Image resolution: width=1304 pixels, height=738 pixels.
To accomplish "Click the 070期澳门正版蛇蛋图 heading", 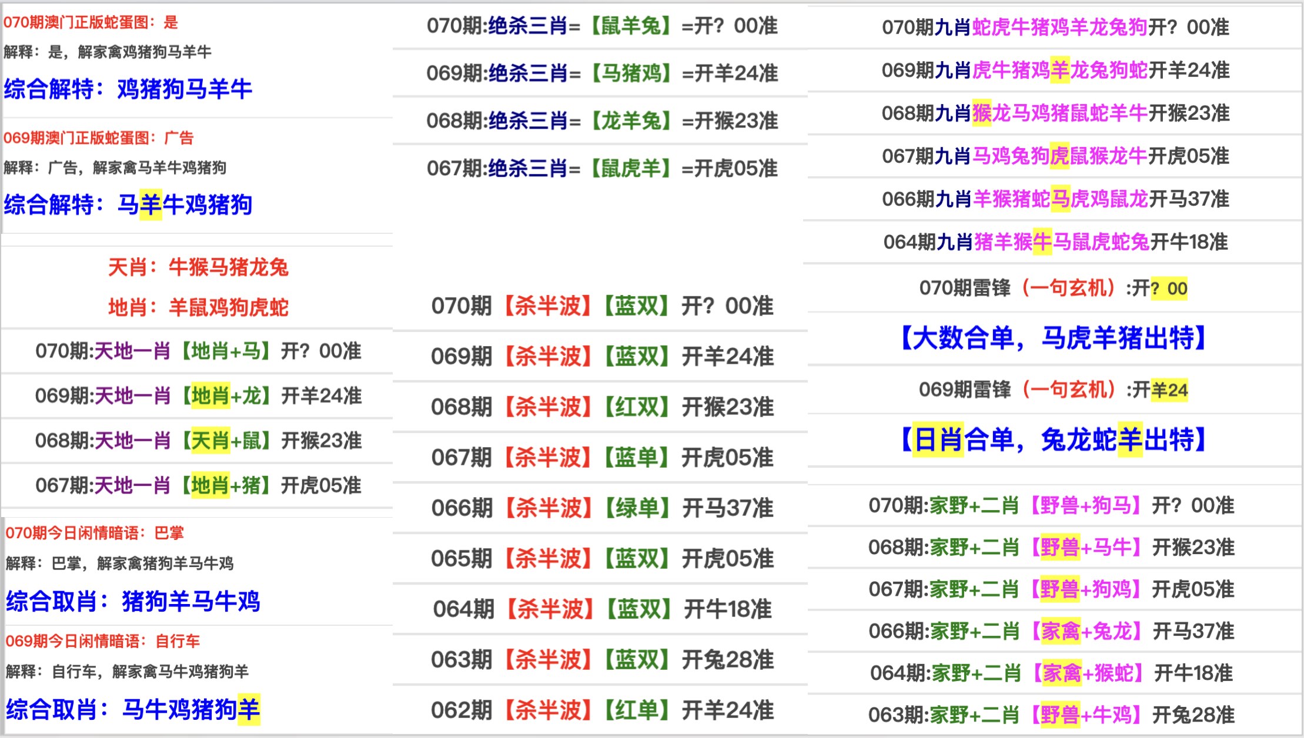I will (91, 23).
